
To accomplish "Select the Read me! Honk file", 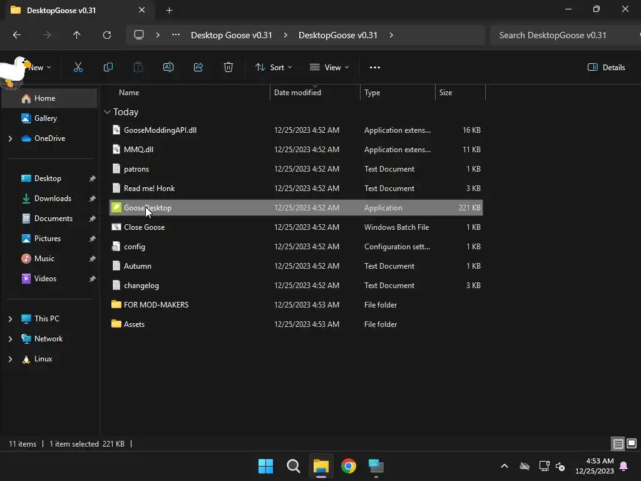I will 296,188.
